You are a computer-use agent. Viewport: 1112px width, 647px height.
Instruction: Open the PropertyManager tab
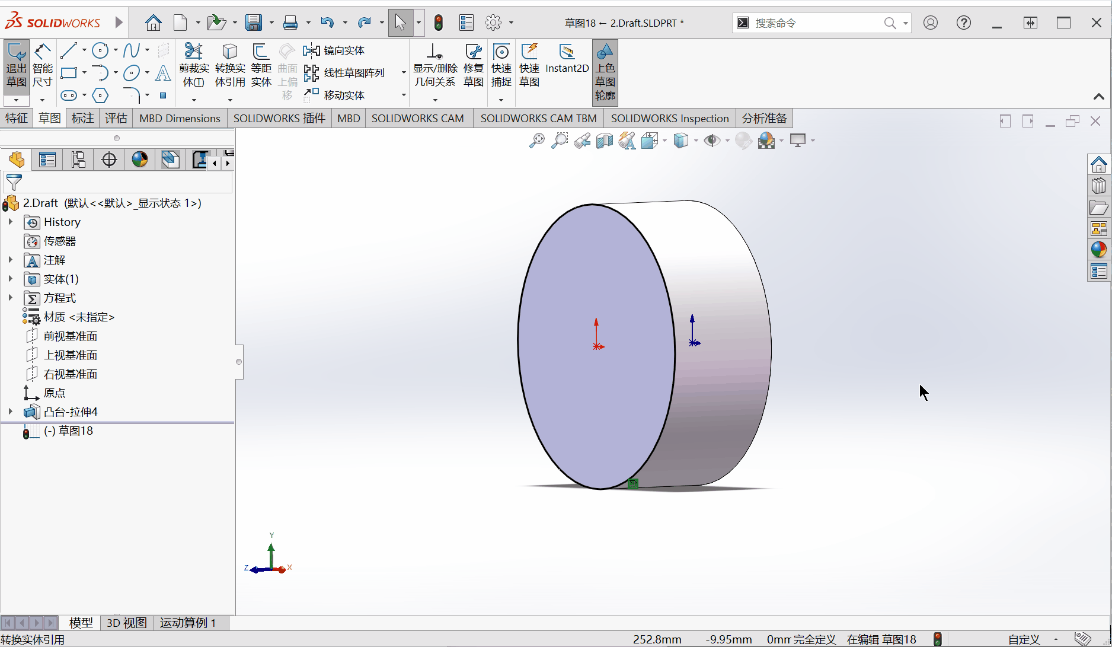point(47,160)
